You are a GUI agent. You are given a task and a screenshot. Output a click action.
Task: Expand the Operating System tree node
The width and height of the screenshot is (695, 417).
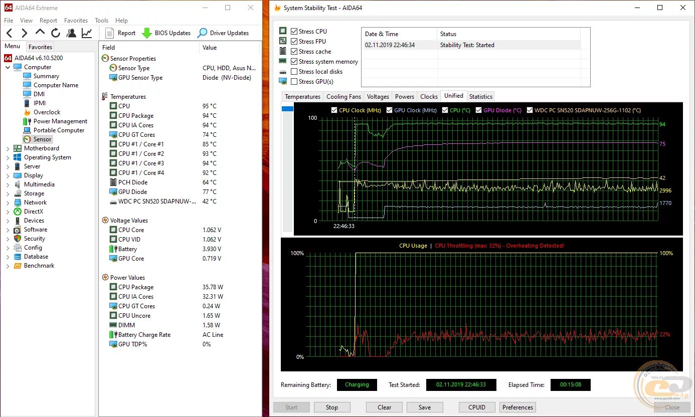pyautogui.click(x=8, y=157)
